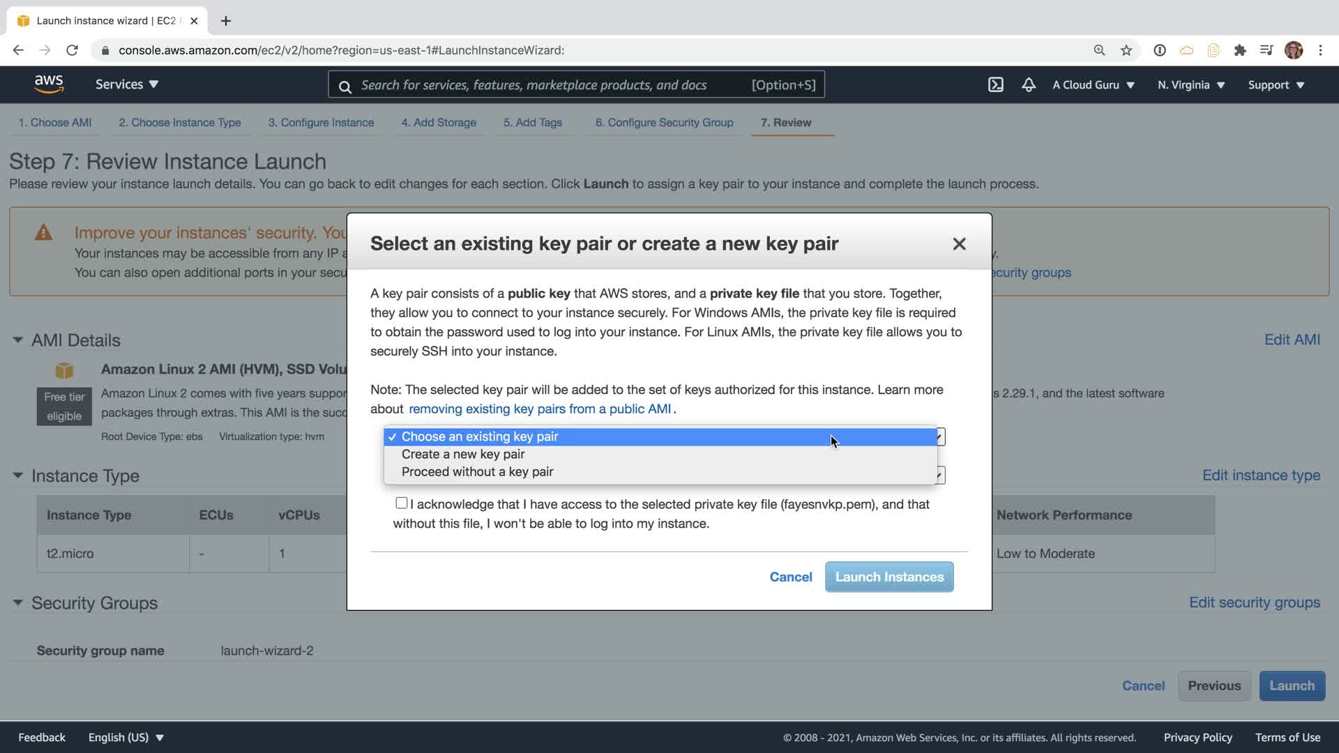Choose 'Proceed without a key pair' option
Screen dimensions: 1339x753
477,472
